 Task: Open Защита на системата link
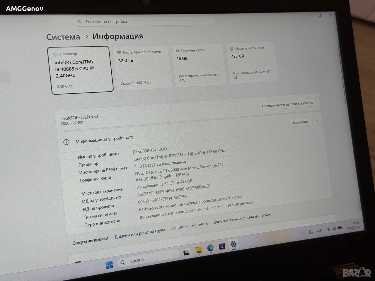pyautogui.click(x=189, y=226)
